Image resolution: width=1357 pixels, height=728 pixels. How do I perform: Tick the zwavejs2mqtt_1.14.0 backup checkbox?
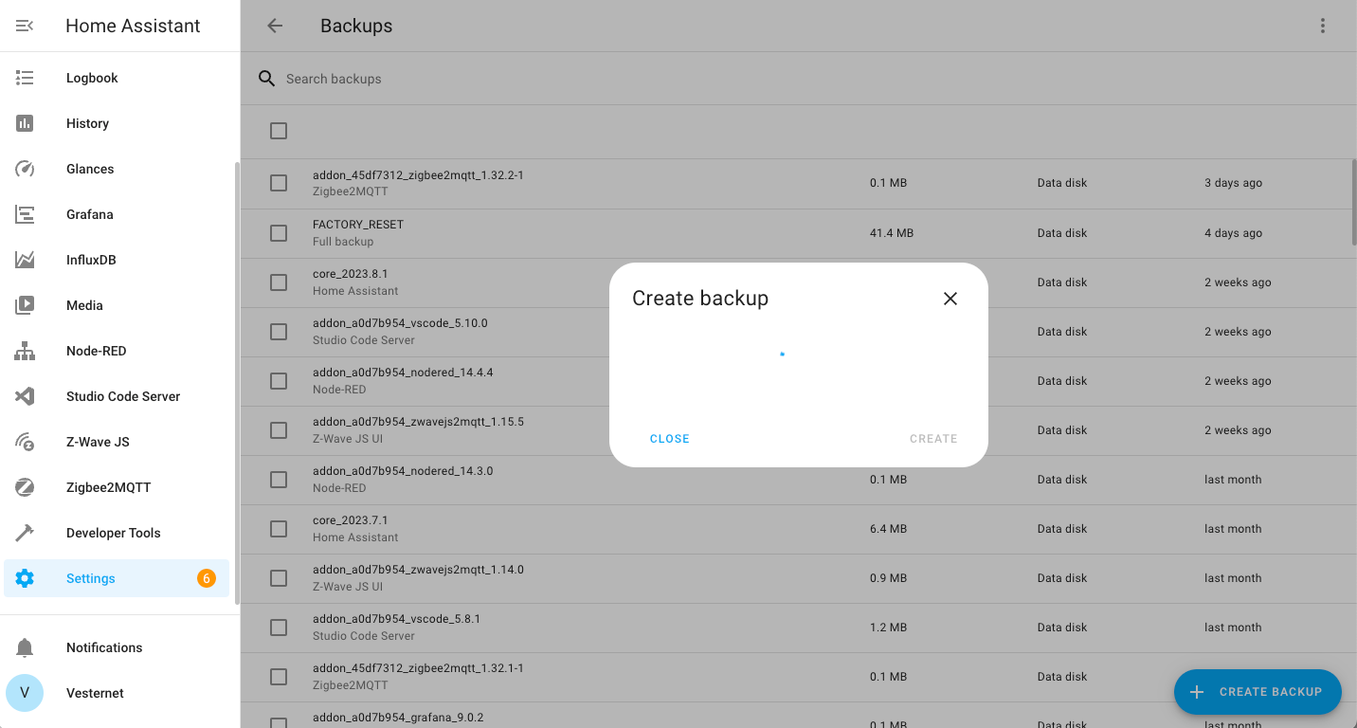279,577
